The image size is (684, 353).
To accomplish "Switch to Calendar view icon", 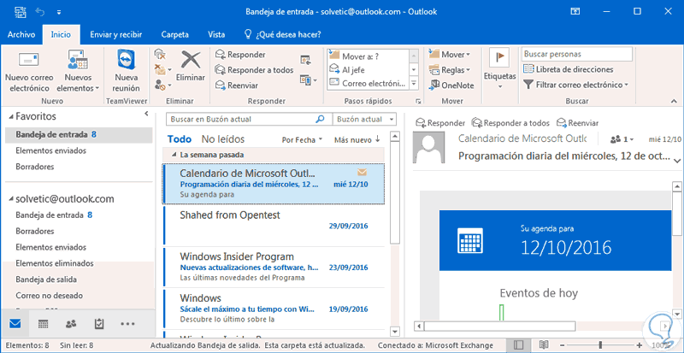I will coord(43,324).
